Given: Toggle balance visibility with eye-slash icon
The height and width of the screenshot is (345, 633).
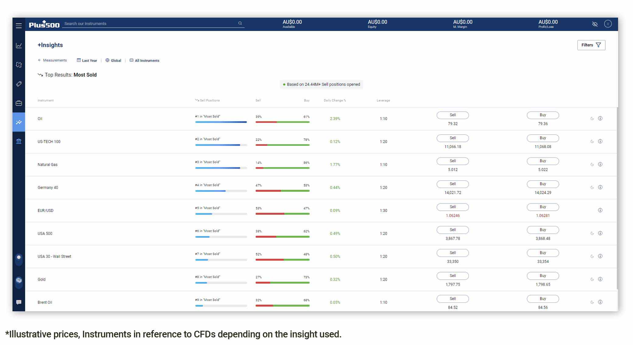Looking at the screenshot, I should click(595, 24).
